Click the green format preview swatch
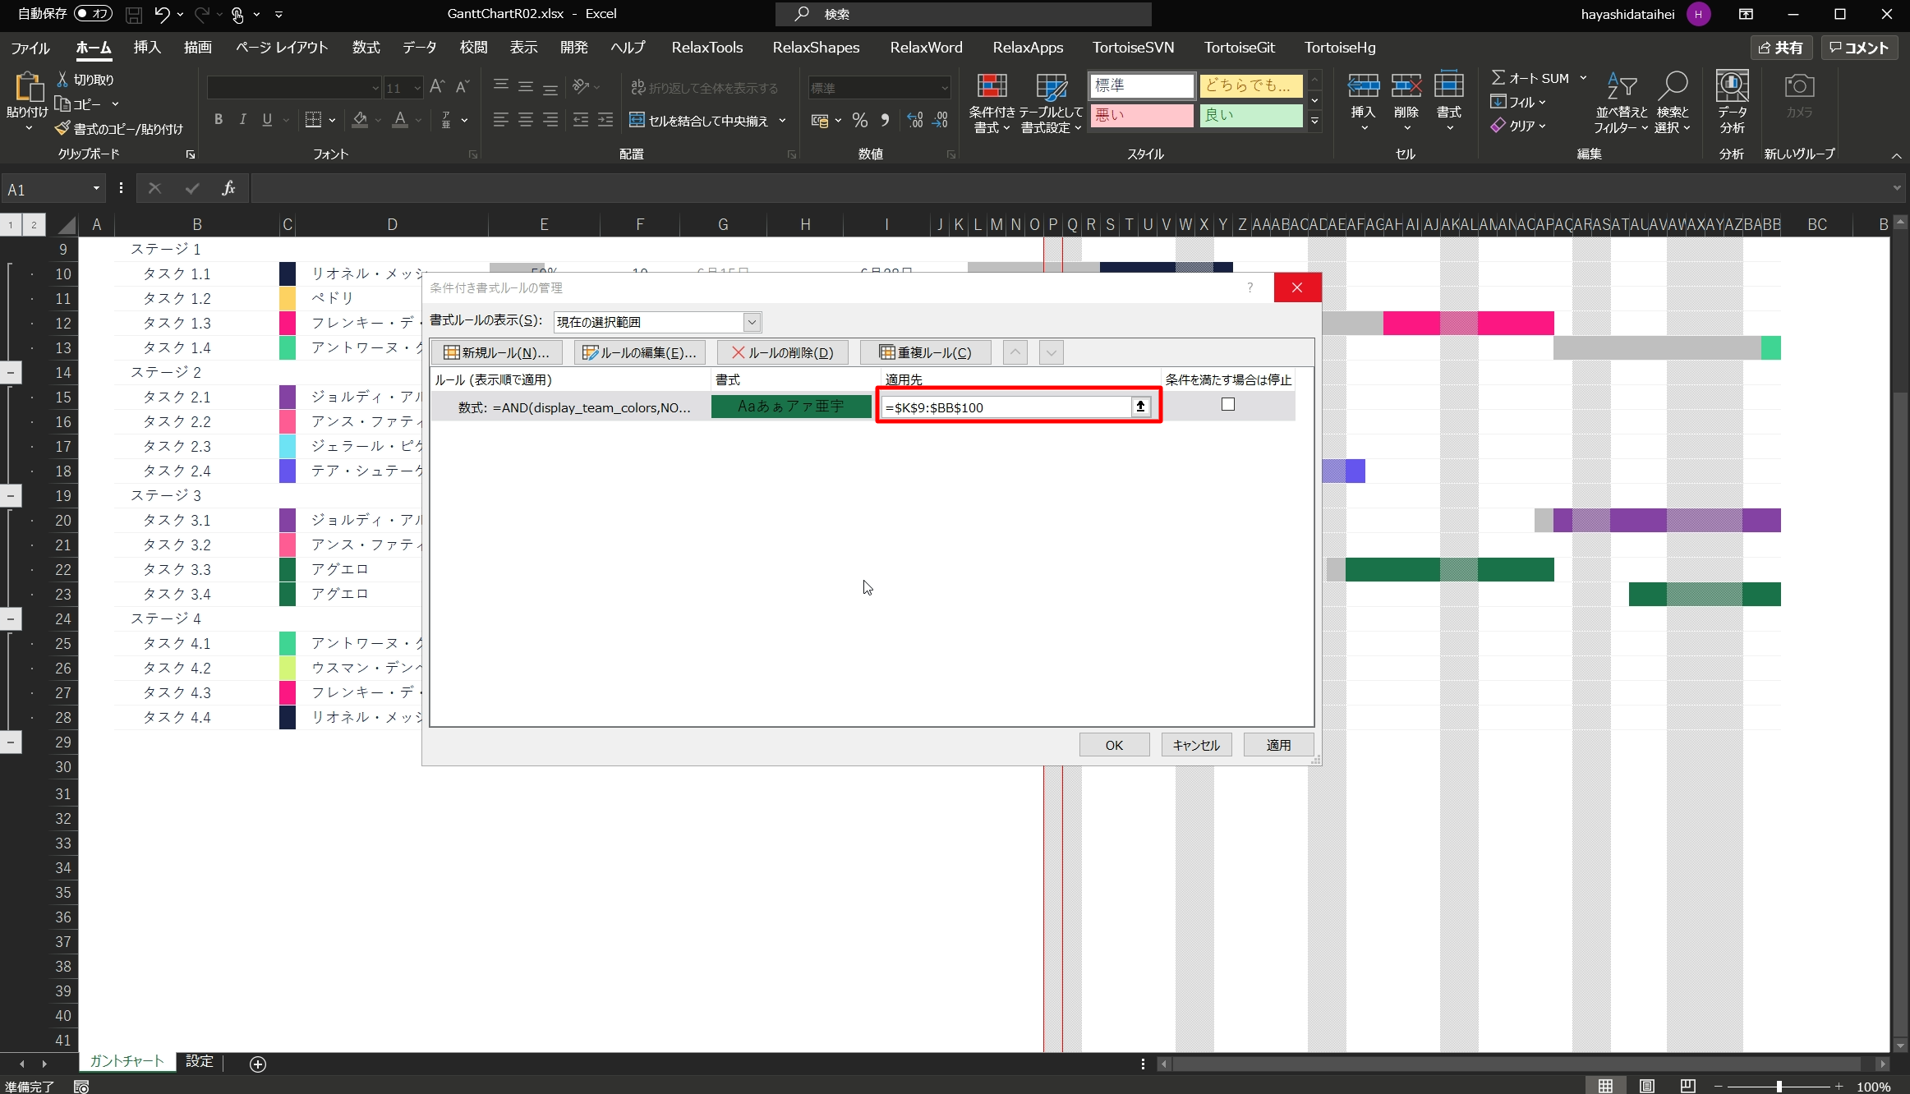The image size is (1910, 1094). pos(790,407)
